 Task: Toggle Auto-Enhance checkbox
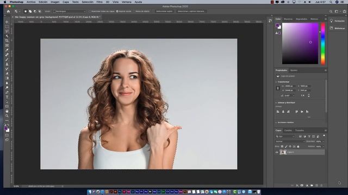tap(117, 11)
